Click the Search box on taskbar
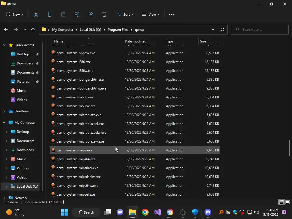The width and height of the screenshot is (292, 219). [86, 212]
